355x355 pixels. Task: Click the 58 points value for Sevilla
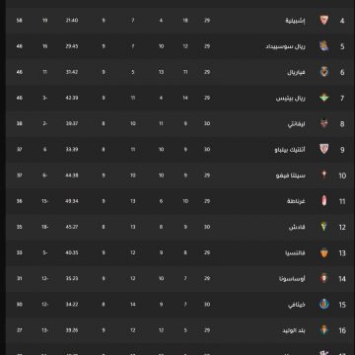click(20, 21)
